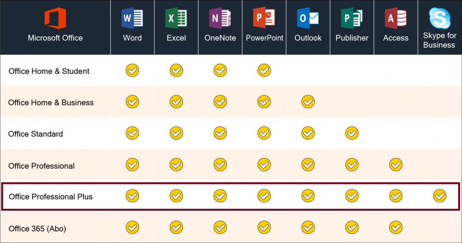Select the Excel icon in header

pyautogui.click(x=176, y=18)
